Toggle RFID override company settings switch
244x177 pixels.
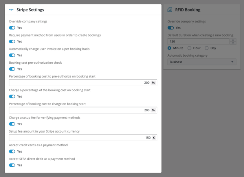coord(171,28)
